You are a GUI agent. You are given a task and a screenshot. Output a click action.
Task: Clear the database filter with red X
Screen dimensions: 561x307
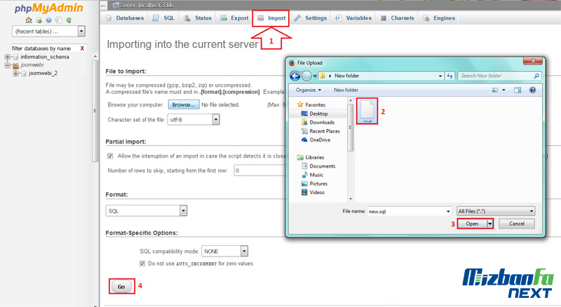pyautogui.click(x=82, y=48)
